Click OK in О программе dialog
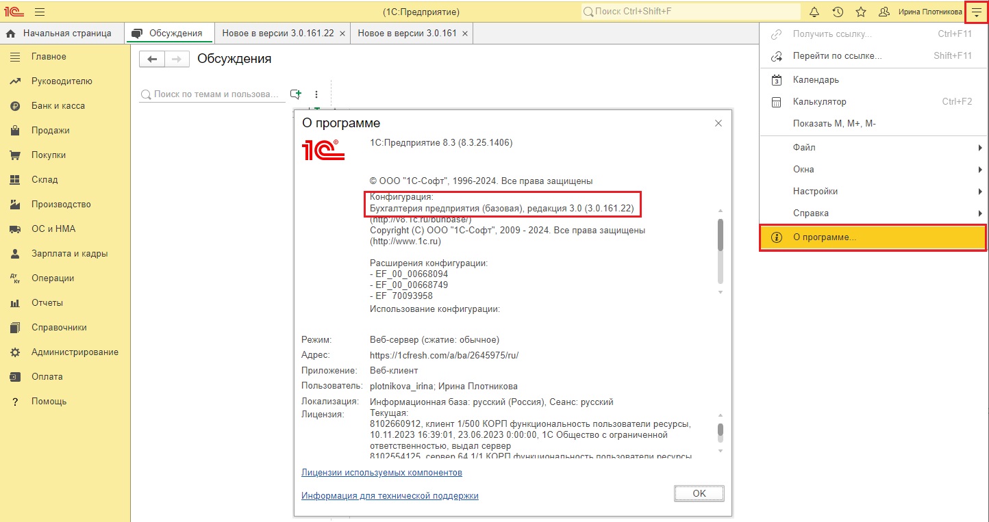Viewport: 989px width, 522px height. tap(699, 493)
